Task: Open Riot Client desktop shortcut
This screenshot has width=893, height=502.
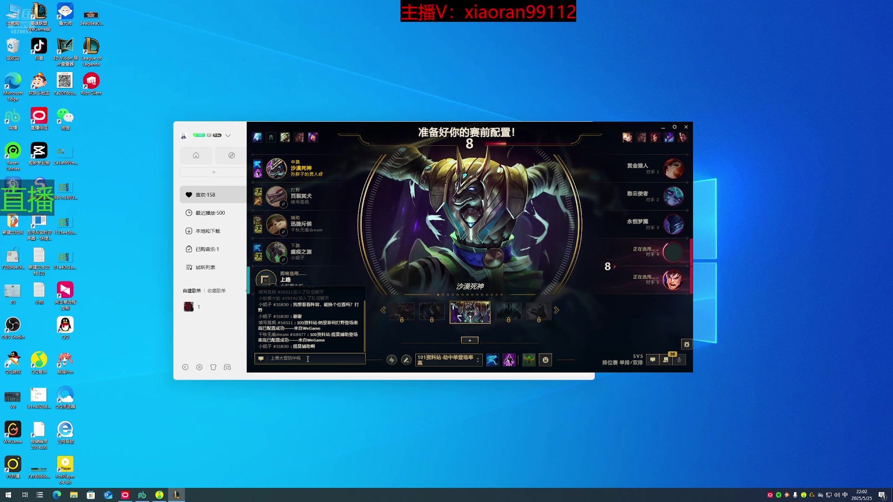Action: coord(91,84)
